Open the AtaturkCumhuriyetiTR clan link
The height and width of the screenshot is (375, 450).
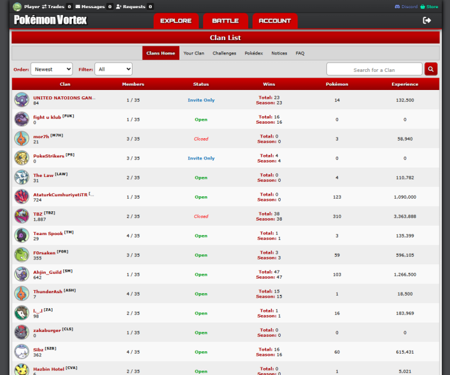[60, 194]
